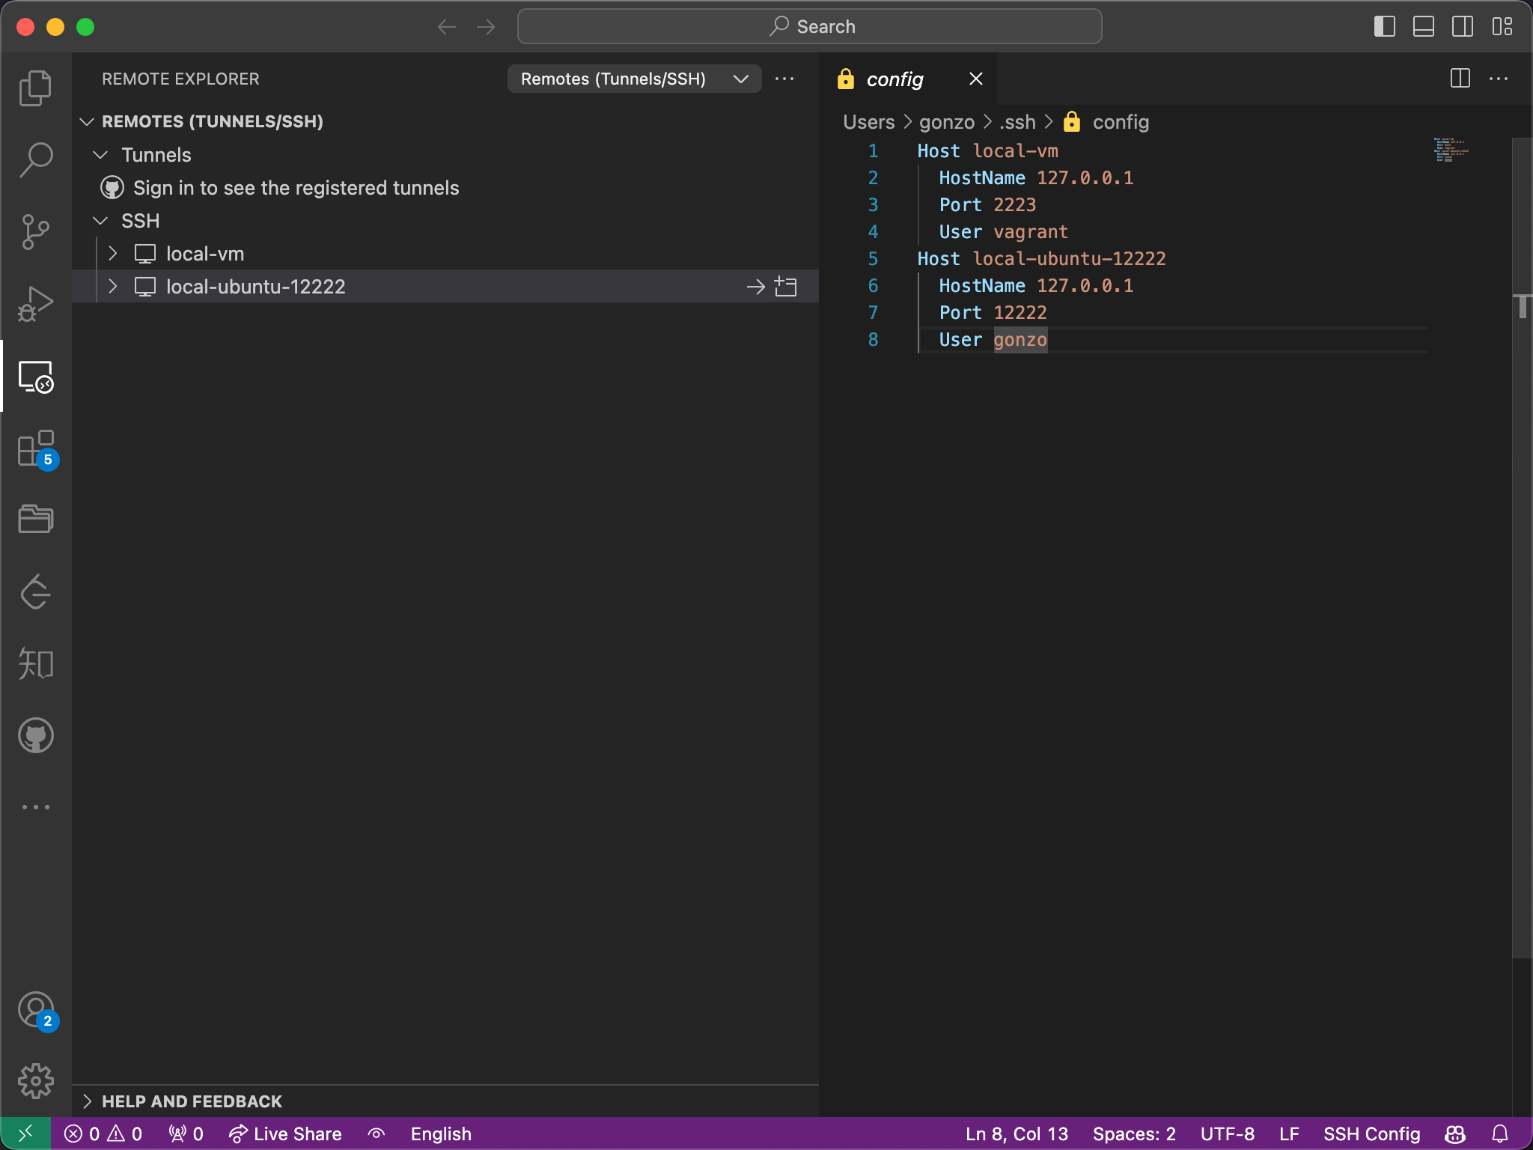Click the SSH Config language mode button
Viewport: 1533px width, 1150px height.
[x=1371, y=1134]
